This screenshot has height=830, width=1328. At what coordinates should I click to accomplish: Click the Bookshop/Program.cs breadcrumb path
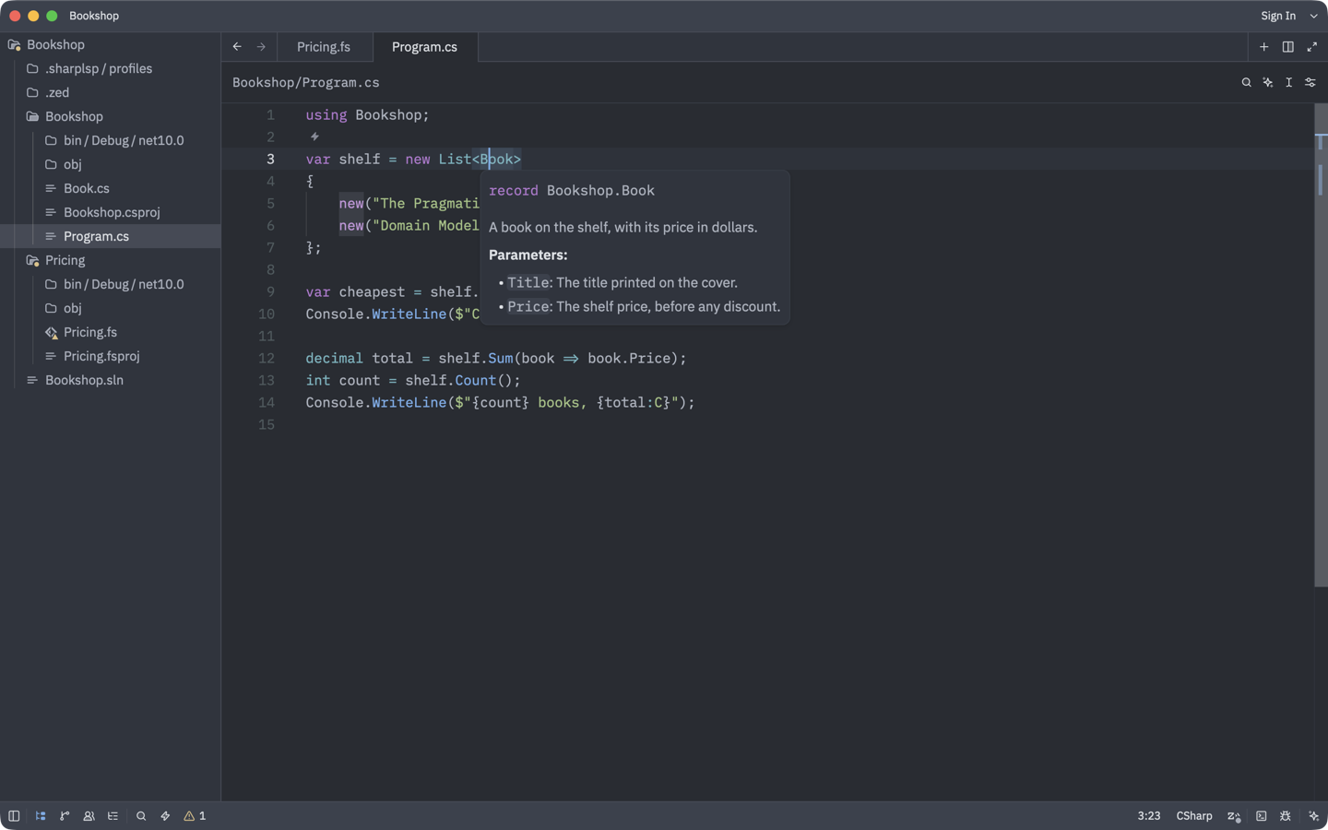306,83
